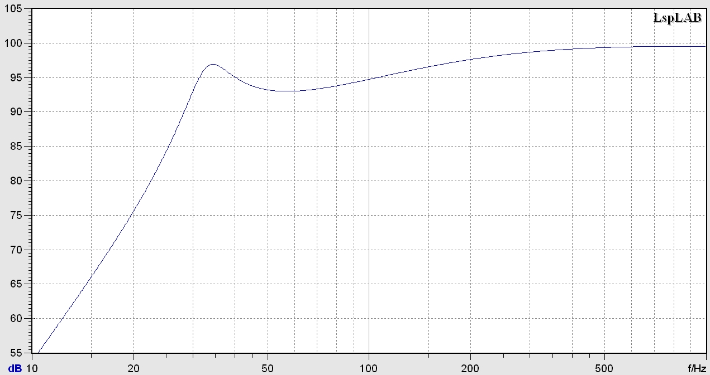Viewport: 710px width, 375px height.
Task: Select the 80 dB axis label
Action: pos(17,181)
